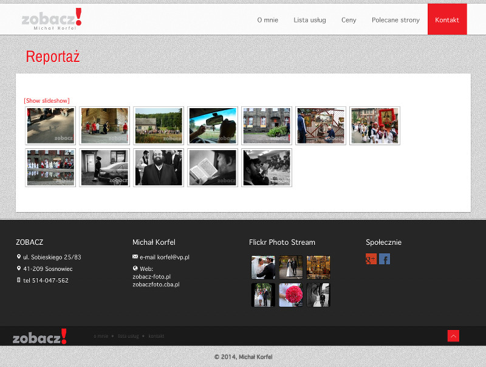
Task: Open the red Kontakt menu tab
Action: click(447, 20)
